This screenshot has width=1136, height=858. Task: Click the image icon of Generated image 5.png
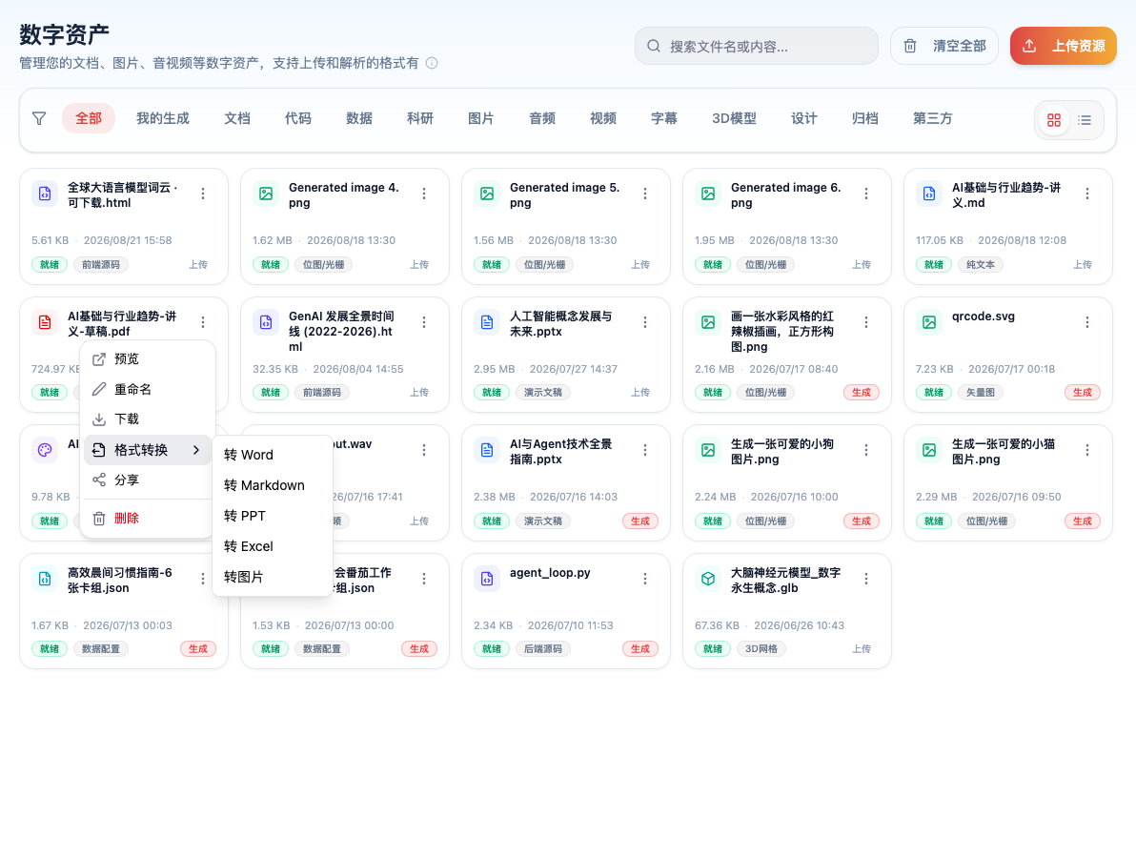tap(487, 194)
